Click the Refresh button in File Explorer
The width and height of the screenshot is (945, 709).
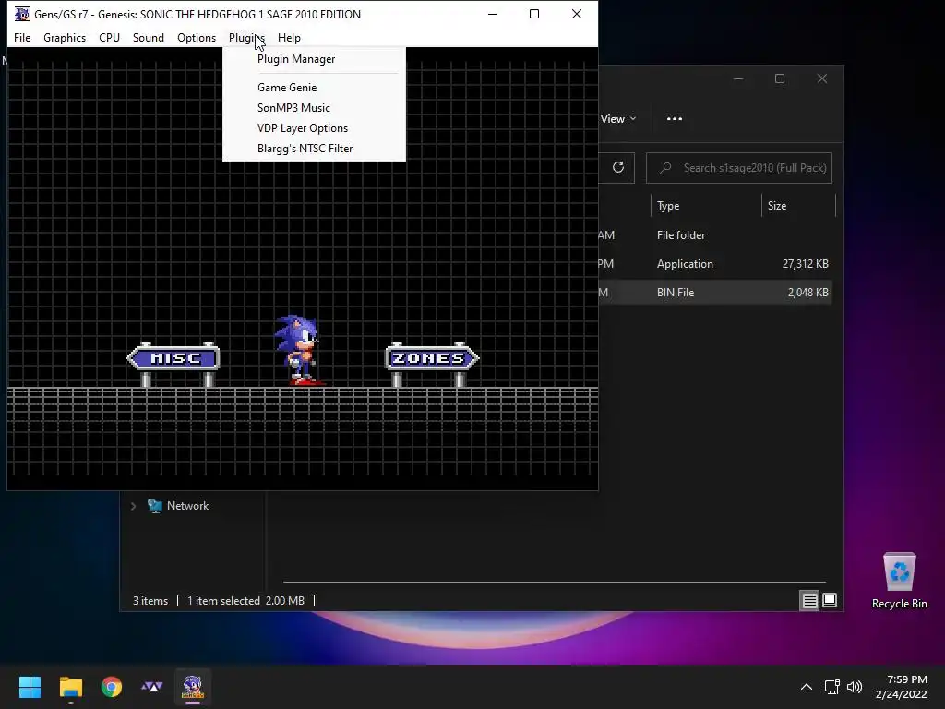(617, 168)
